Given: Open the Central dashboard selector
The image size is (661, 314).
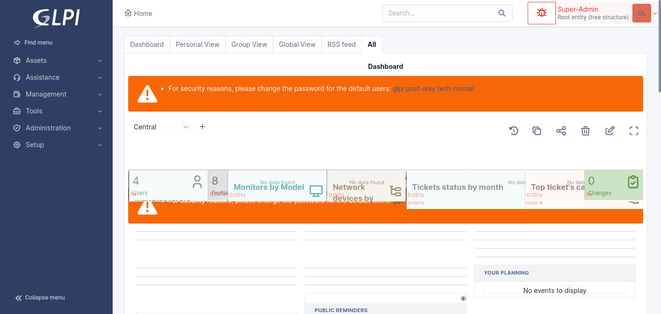Looking at the screenshot, I should (x=162, y=127).
